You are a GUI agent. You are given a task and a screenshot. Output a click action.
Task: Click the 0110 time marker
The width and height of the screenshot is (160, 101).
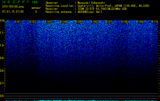155,22
